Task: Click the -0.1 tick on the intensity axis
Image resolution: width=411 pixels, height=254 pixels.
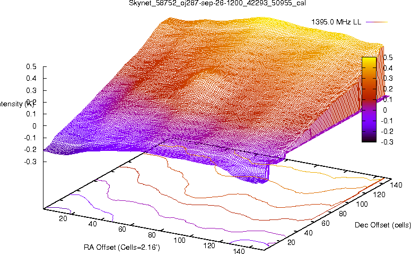Action: pyautogui.click(x=30, y=138)
